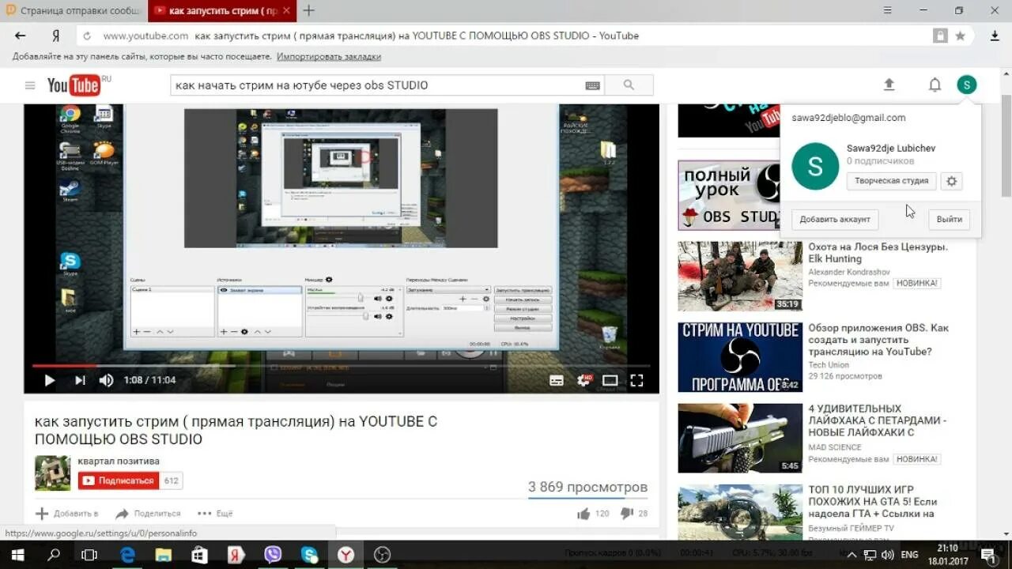The image size is (1012, 569).
Task: Open player quality settings gear
Action: [x=584, y=380]
